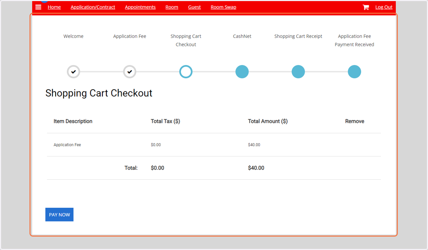Click the Total Tax ($) column header
This screenshot has height=250, width=428.
pyautogui.click(x=165, y=121)
